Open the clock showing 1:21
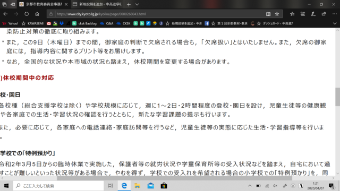The image size is (340, 191). pyautogui.click(x=316, y=186)
